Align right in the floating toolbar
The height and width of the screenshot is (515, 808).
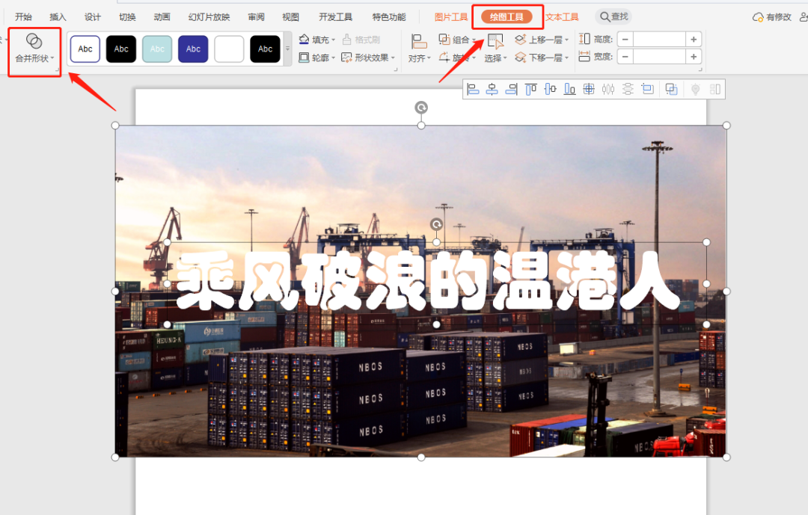pyautogui.click(x=511, y=89)
